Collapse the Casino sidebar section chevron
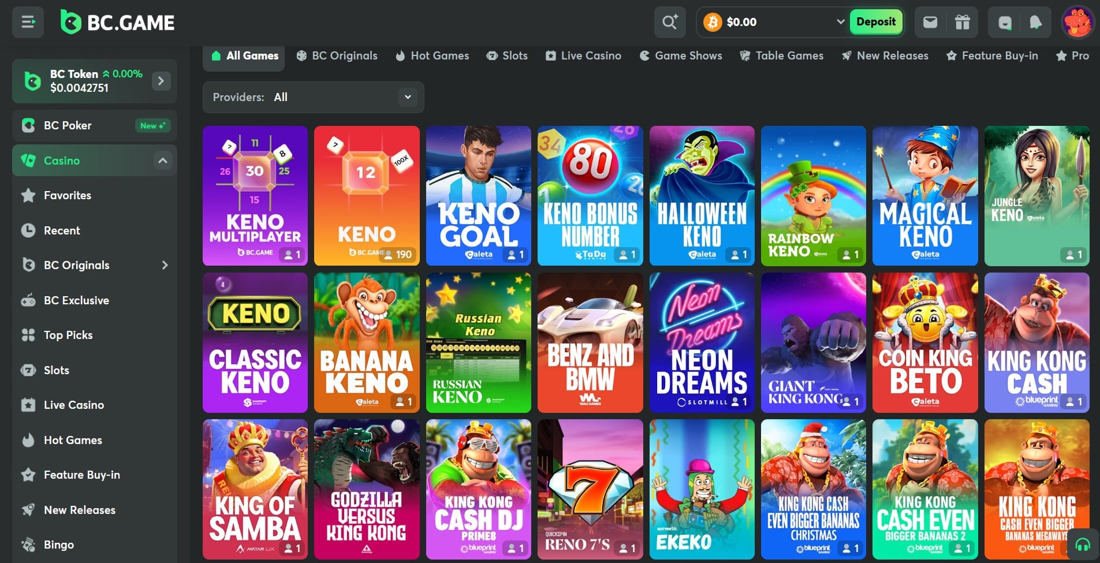The width and height of the screenshot is (1100, 563). point(163,161)
